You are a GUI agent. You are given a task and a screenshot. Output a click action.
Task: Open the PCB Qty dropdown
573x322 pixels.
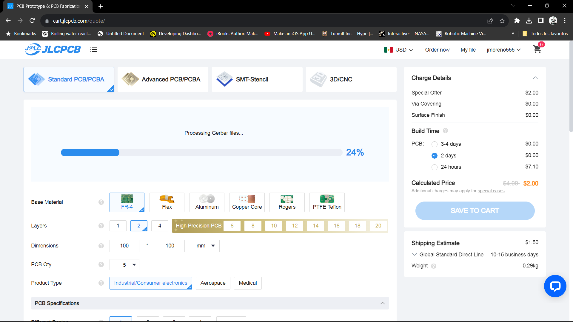coord(124,265)
